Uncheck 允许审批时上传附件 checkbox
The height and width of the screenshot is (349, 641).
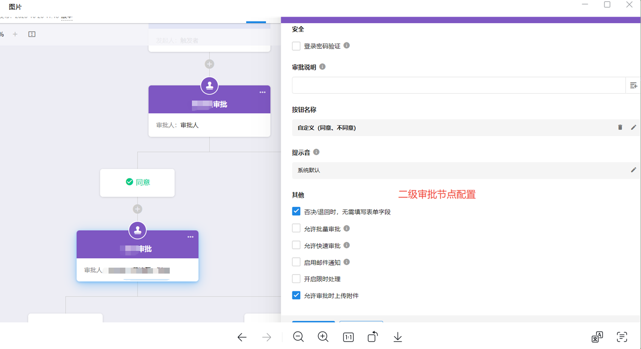[x=296, y=295]
